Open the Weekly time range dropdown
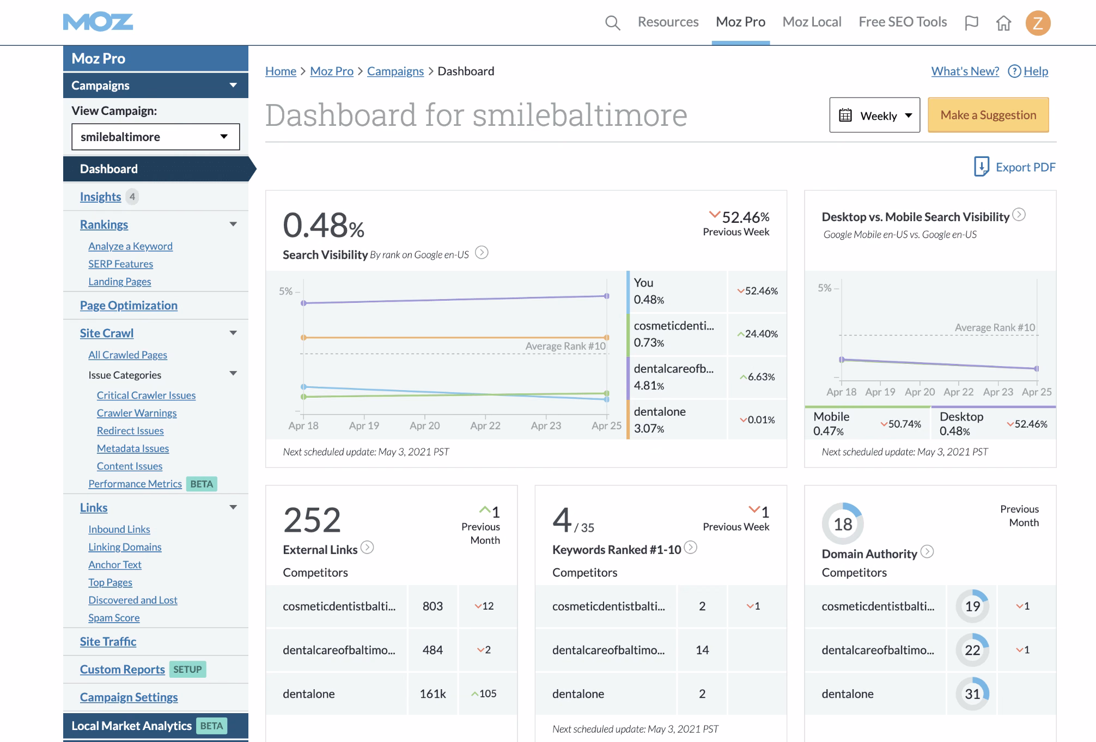 click(874, 115)
